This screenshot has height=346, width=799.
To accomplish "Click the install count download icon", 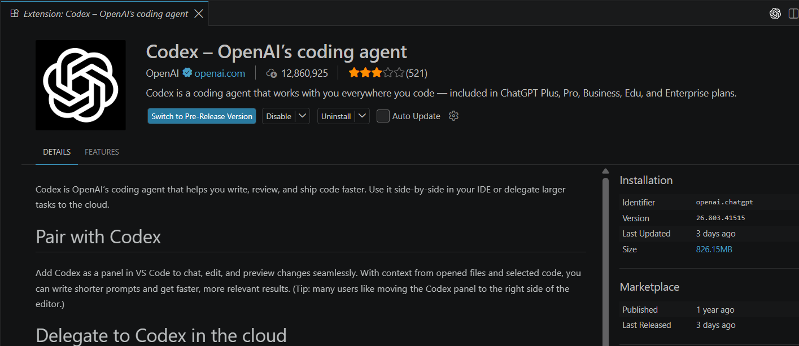I will (x=272, y=73).
